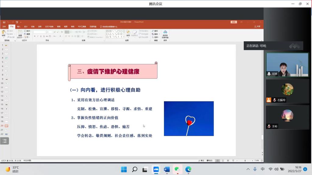Image resolution: width=312 pixels, height=175 pixels.
Task: Open WeChat from the taskbar
Action: click(x=177, y=169)
